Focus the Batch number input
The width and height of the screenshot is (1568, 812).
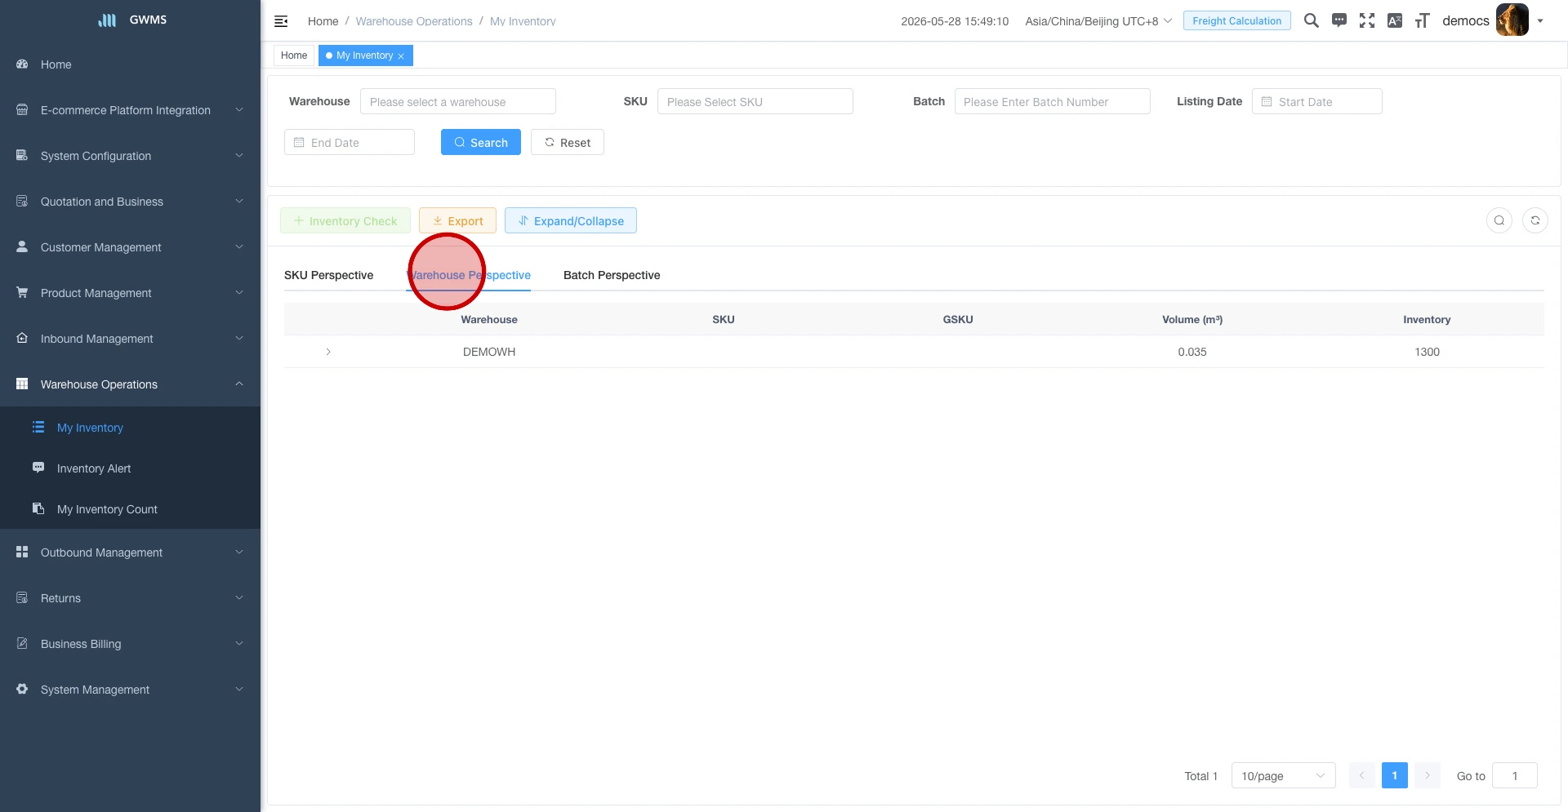tap(1052, 101)
